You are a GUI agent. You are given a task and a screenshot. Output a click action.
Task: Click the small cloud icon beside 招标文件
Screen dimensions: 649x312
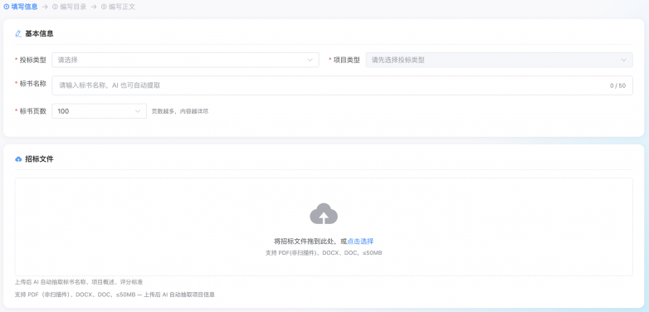(x=18, y=158)
